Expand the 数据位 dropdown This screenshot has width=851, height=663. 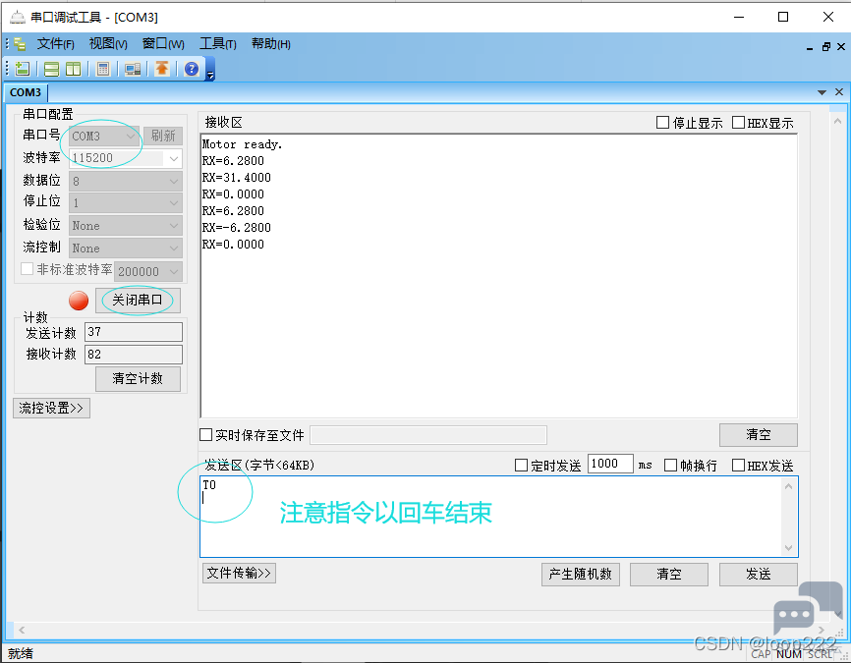click(126, 181)
